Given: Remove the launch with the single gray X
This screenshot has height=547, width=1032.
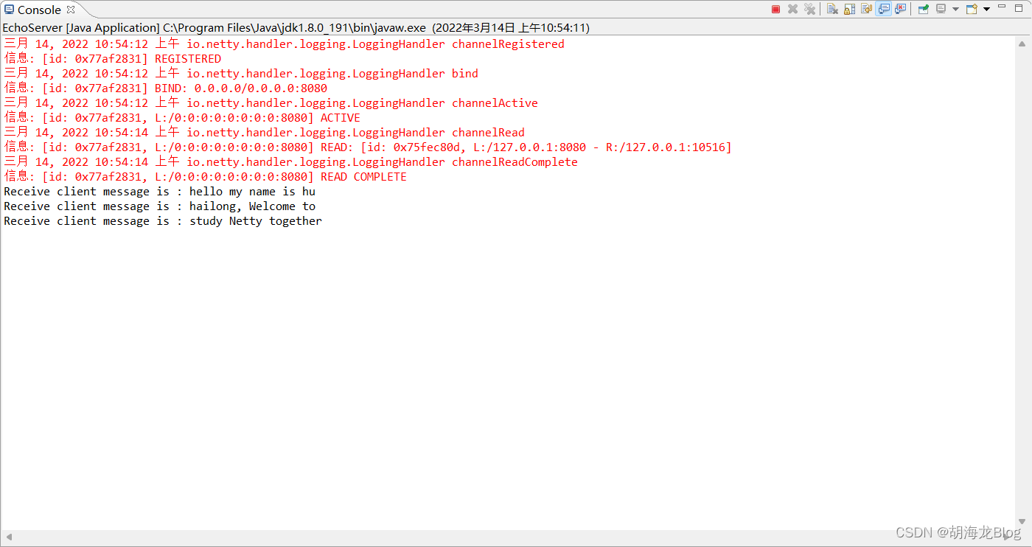Looking at the screenshot, I should coord(792,9).
